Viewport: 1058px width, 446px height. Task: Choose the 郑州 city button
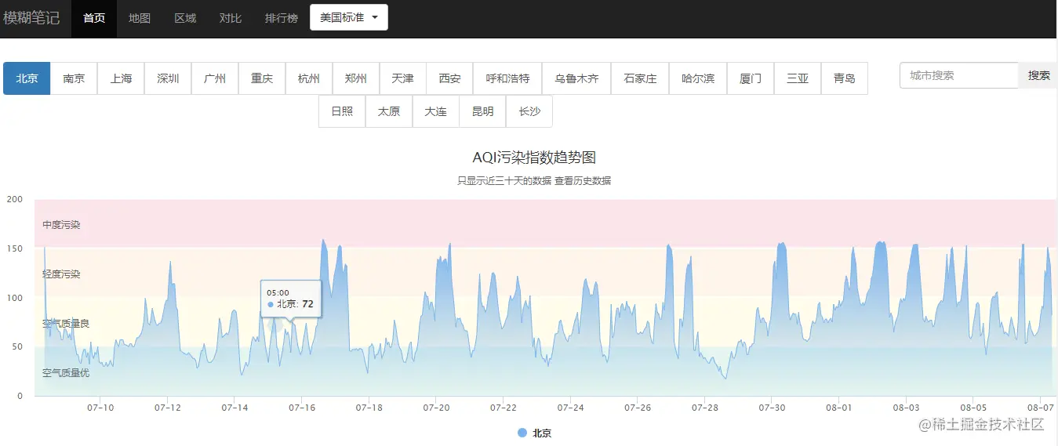(356, 78)
